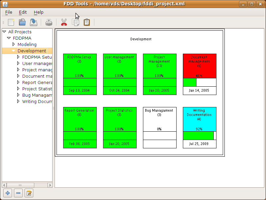Select Project Statistics tree row
The width and height of the screenshot is (266, 200).
pos(37,89)
